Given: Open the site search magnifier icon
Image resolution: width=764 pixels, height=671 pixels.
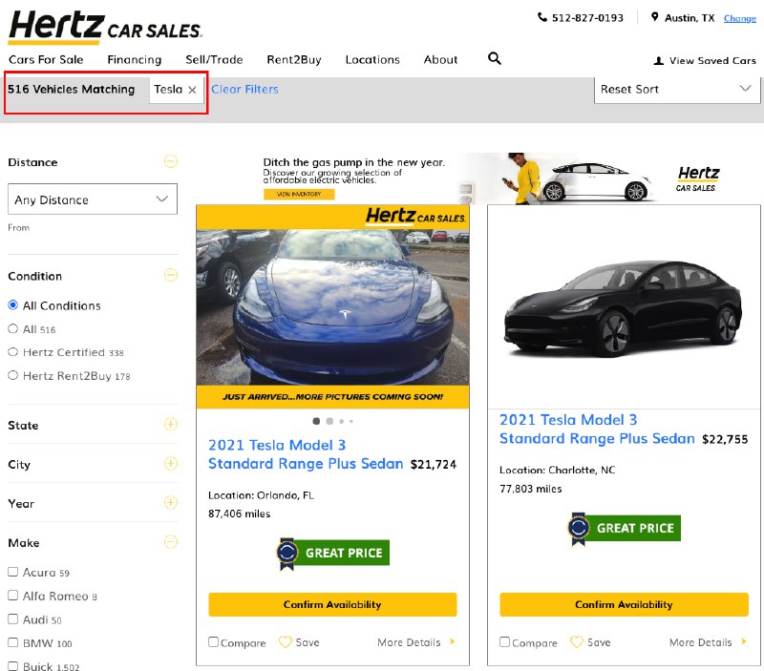Looking at the screenshot, I should [x=495, y=58].
